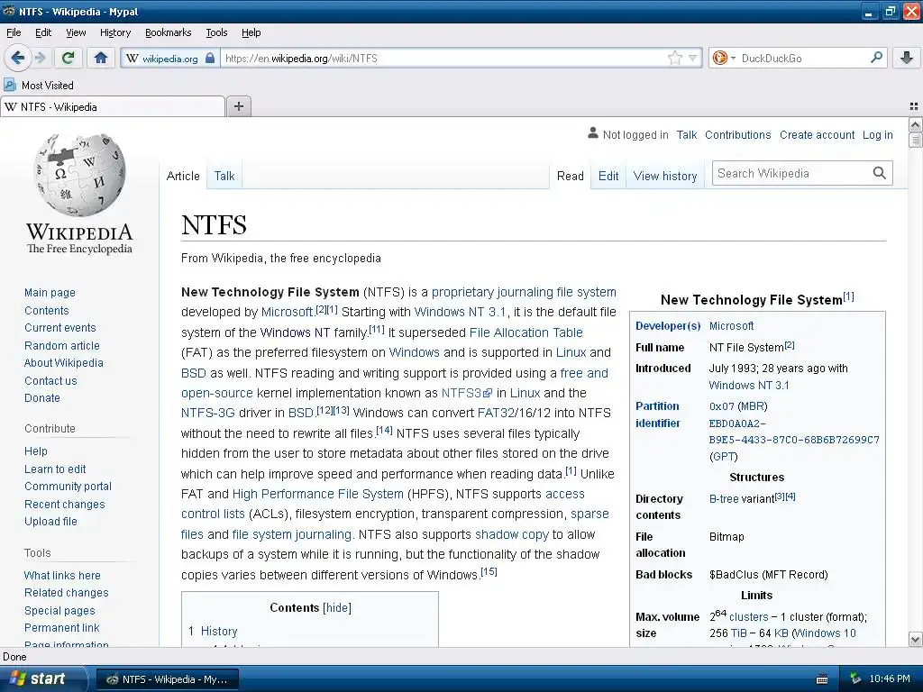Go back with the Back arrow button
The width and height of the screenshot is (923, 692).
click(x=18, y=58)
